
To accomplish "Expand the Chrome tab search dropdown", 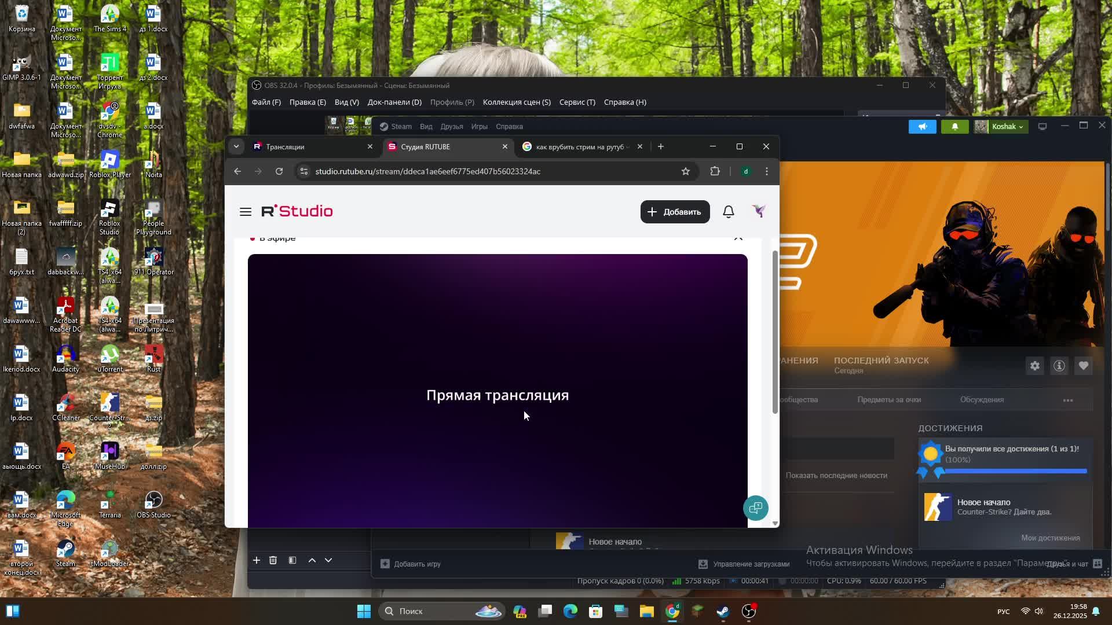I will pos(236,147).
